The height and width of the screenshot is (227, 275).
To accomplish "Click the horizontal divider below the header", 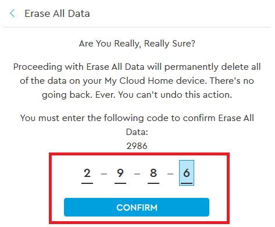I will pyautogui.click(x=137, y=27).
